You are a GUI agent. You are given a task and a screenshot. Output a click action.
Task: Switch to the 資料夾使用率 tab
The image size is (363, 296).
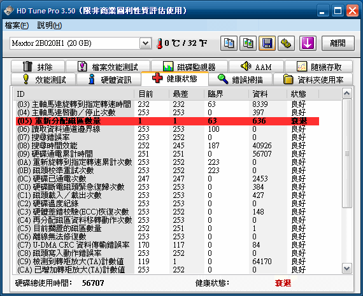(313, 80)
